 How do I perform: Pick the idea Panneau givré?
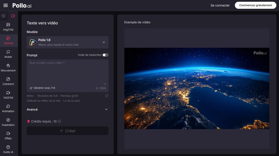[69, 96]
